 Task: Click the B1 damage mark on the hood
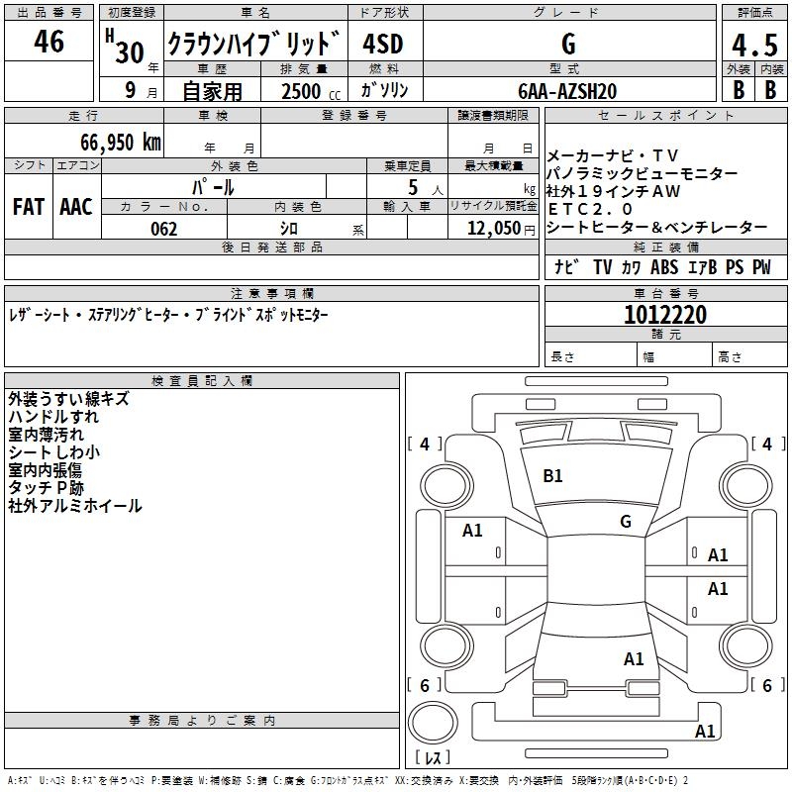[x=552, y=476]
